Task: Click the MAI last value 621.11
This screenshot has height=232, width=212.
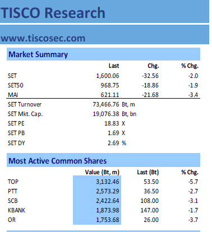Action: pyautogui.click(x=110, y=95)
